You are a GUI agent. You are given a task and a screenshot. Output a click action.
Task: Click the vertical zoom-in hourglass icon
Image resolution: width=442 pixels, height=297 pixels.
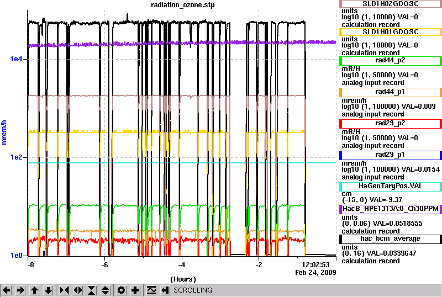[x=92, y=290]
